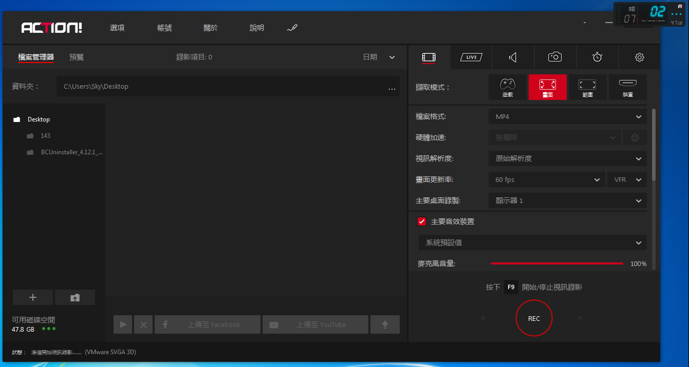This screenshot has width=689, height=367.
Task: Click the red REC button
Action: tap(534, 318)
